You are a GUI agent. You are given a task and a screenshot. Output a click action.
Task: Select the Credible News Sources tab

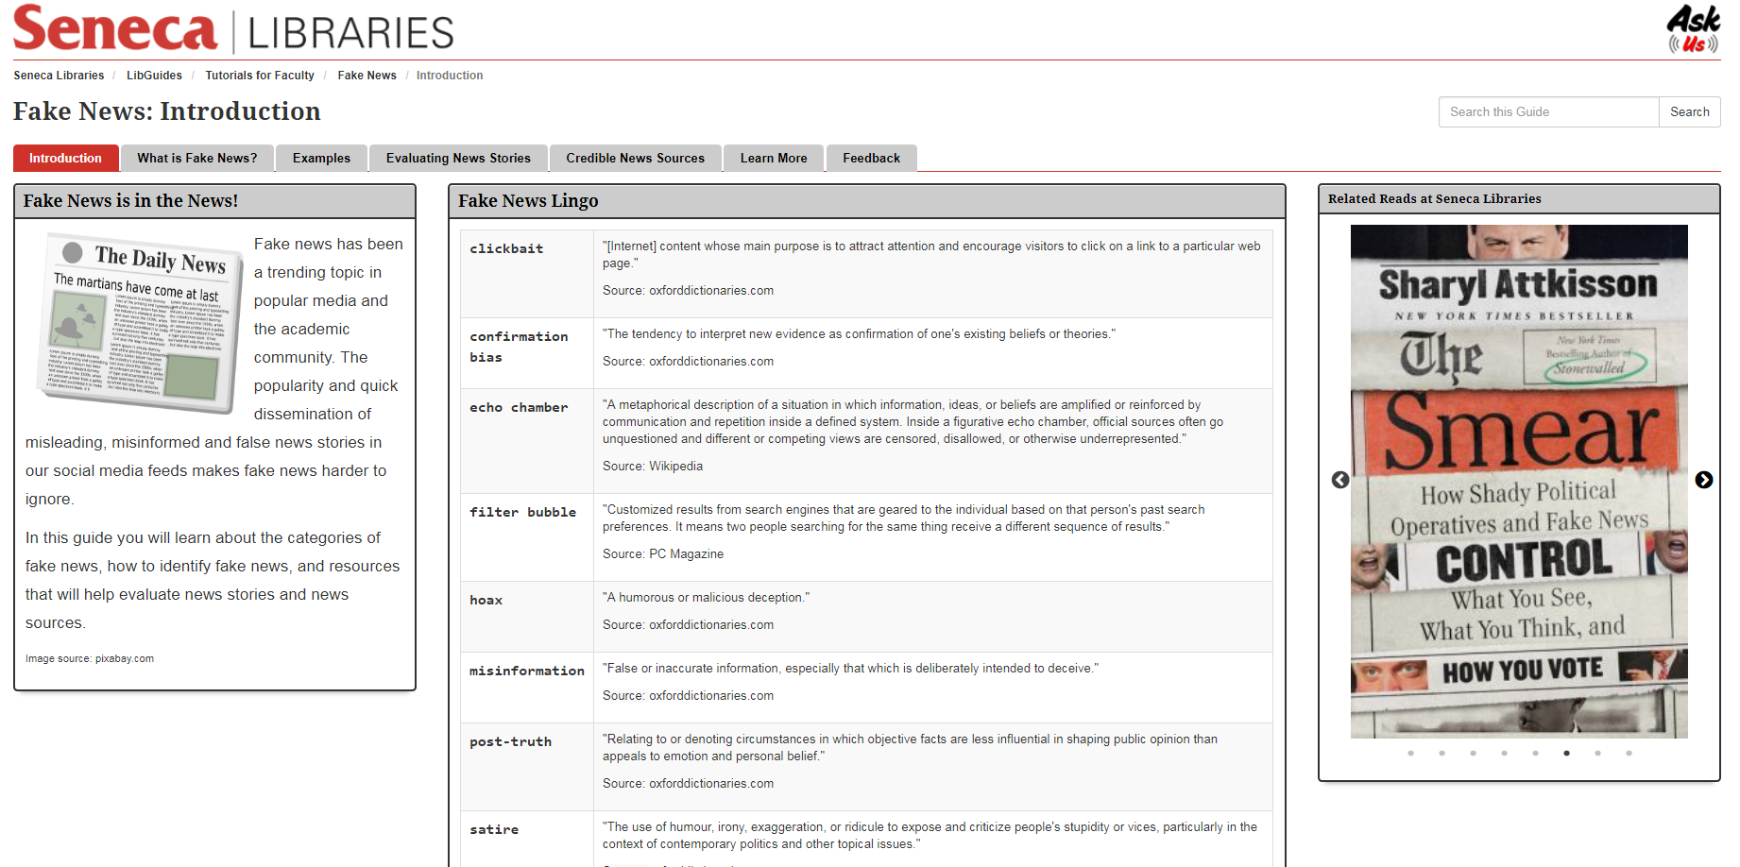[636, 158]
